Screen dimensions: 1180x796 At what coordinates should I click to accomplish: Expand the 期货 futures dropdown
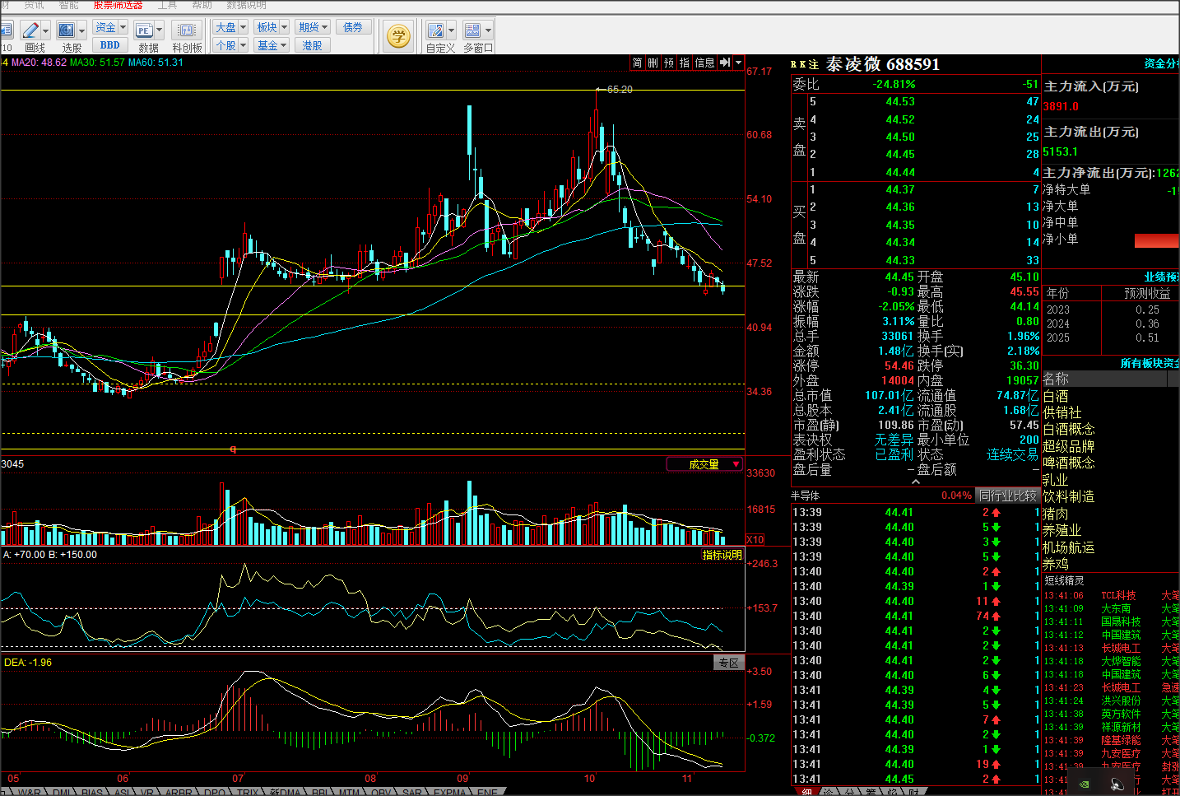click(x=314, y=27)
